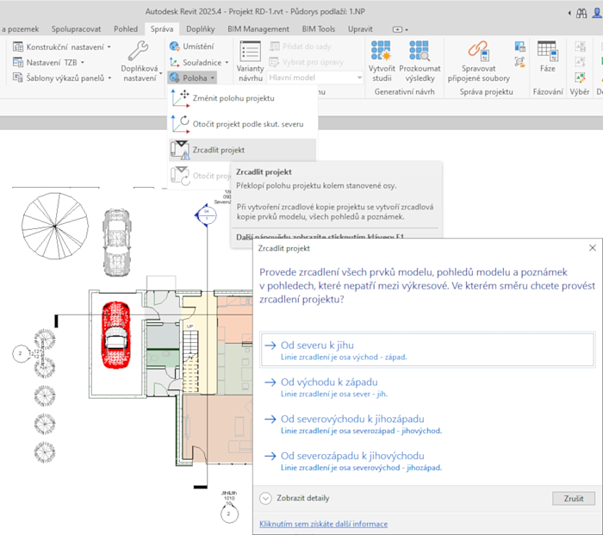Click 'Kliknutím sem získáte další informace' link
Screen dimensions: 603x535
coord(323,524)
